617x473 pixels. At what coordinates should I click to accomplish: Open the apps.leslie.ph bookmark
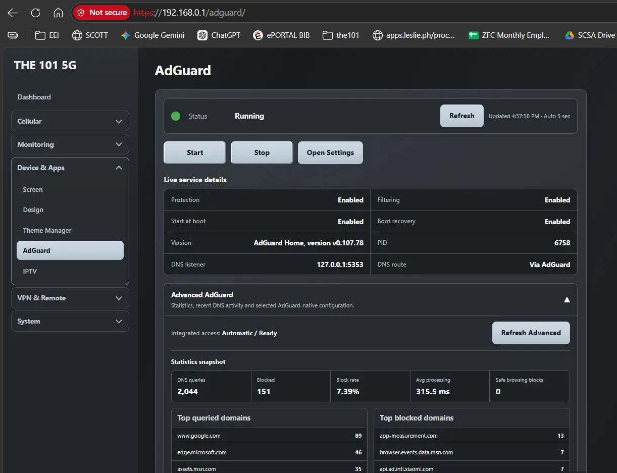414,35
